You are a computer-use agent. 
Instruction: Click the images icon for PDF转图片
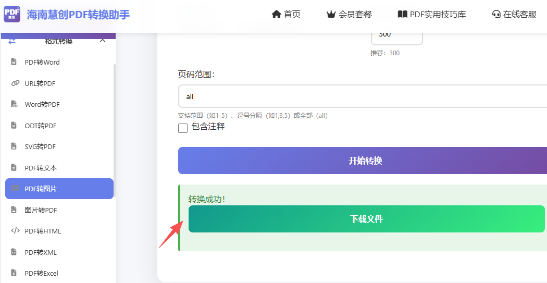15,189
